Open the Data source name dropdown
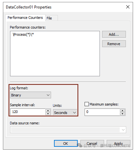134x151 pixels. point(68,130)
